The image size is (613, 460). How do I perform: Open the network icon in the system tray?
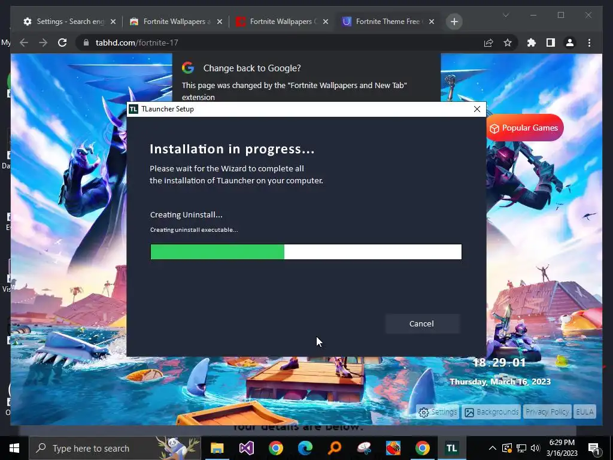click(x=521, y=448)
